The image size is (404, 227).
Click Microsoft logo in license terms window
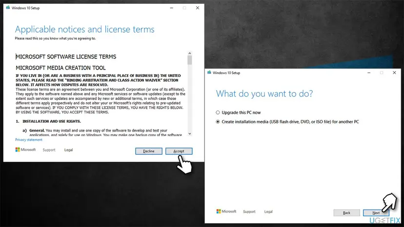(x=25, y=150)
